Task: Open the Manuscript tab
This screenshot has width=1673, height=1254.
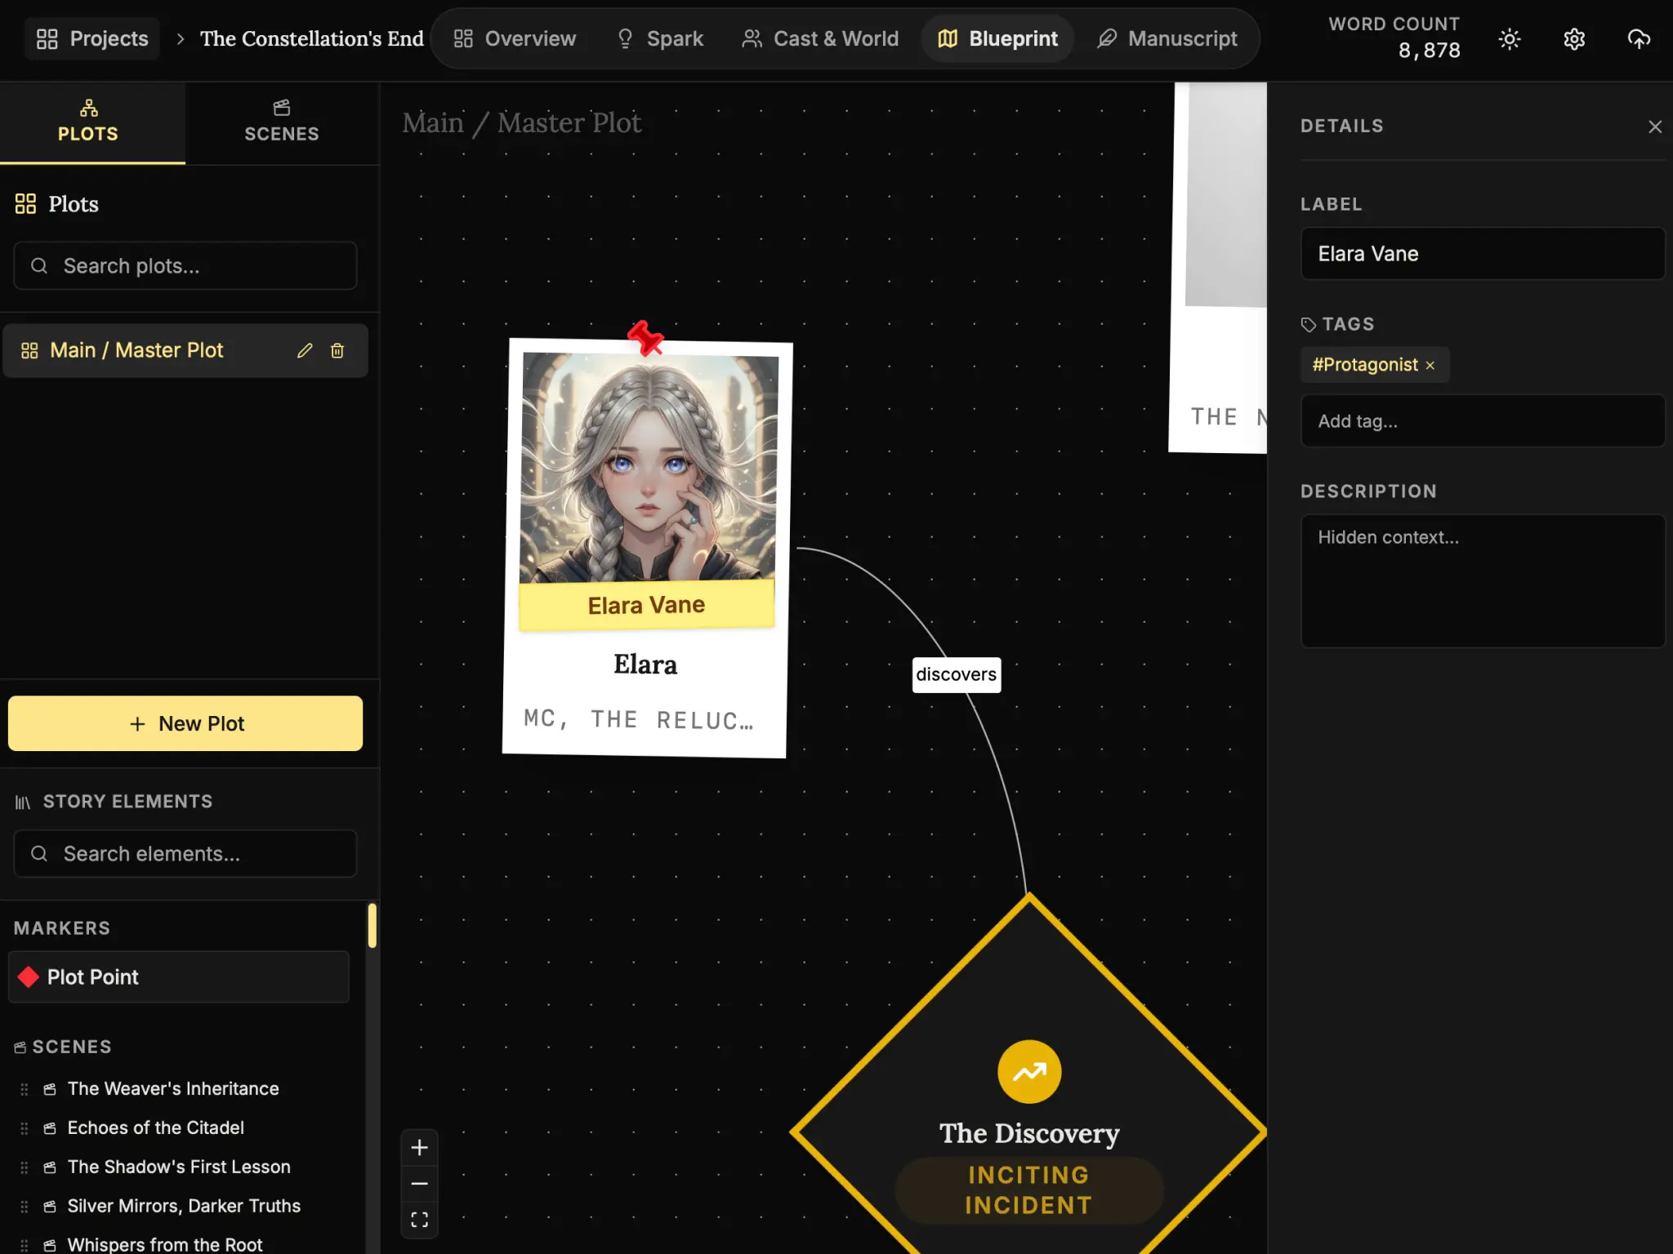Action: (1167, 38)
